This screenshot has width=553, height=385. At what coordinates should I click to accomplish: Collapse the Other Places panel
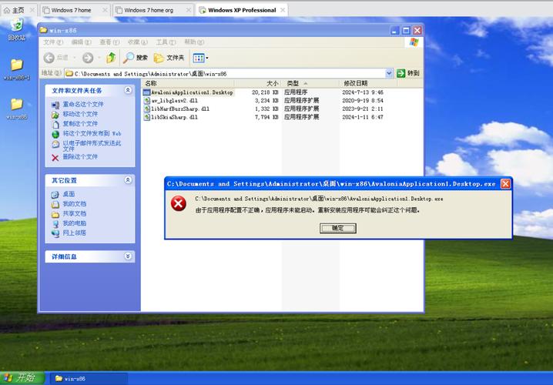[x=128, y=180]
